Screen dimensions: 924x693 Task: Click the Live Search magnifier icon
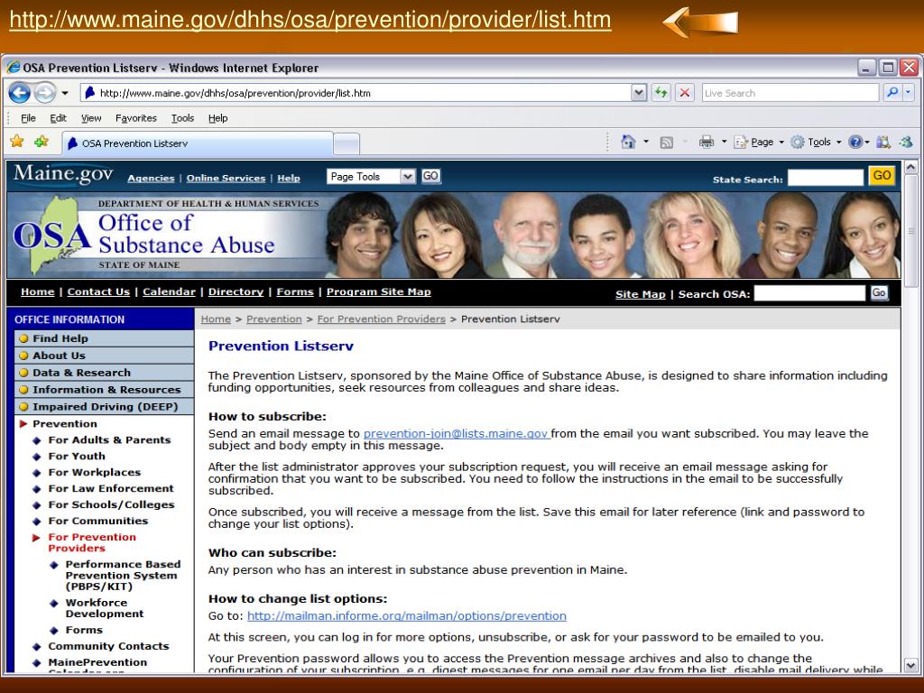pos(892,93)
